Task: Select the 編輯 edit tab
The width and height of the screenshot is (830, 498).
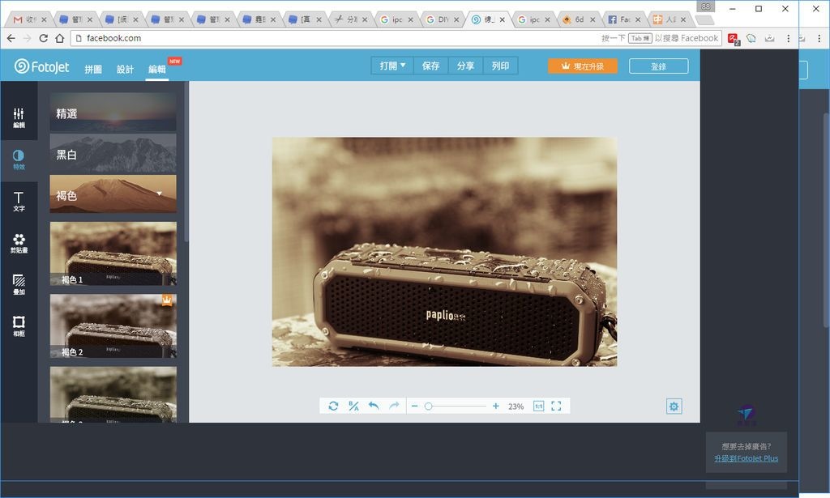Action: pyautogui.click(x=157, y=70)
